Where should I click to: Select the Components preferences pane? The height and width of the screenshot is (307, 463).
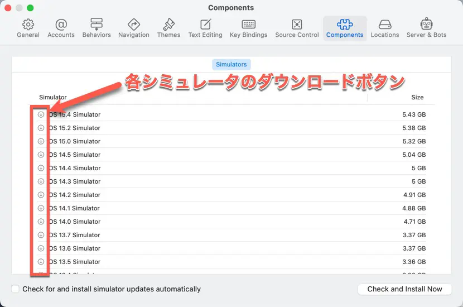click(x=345, y=28)
